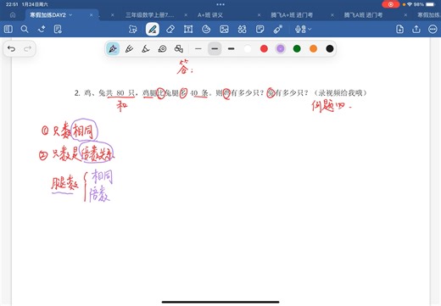
Task: Select the sticky note tool
Action: click(260, 29)
